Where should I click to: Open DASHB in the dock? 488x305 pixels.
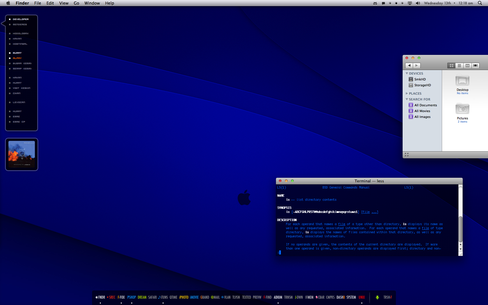(x=341, y=297)
